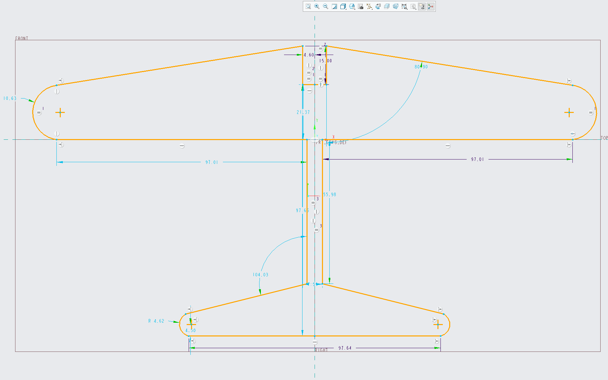
Task: Open the View Manager camera icon
Action: coord(361,6)
